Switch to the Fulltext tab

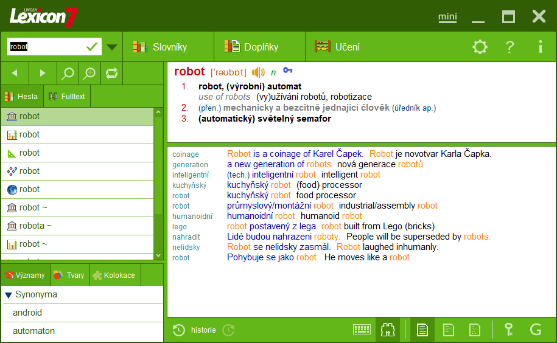67,96
